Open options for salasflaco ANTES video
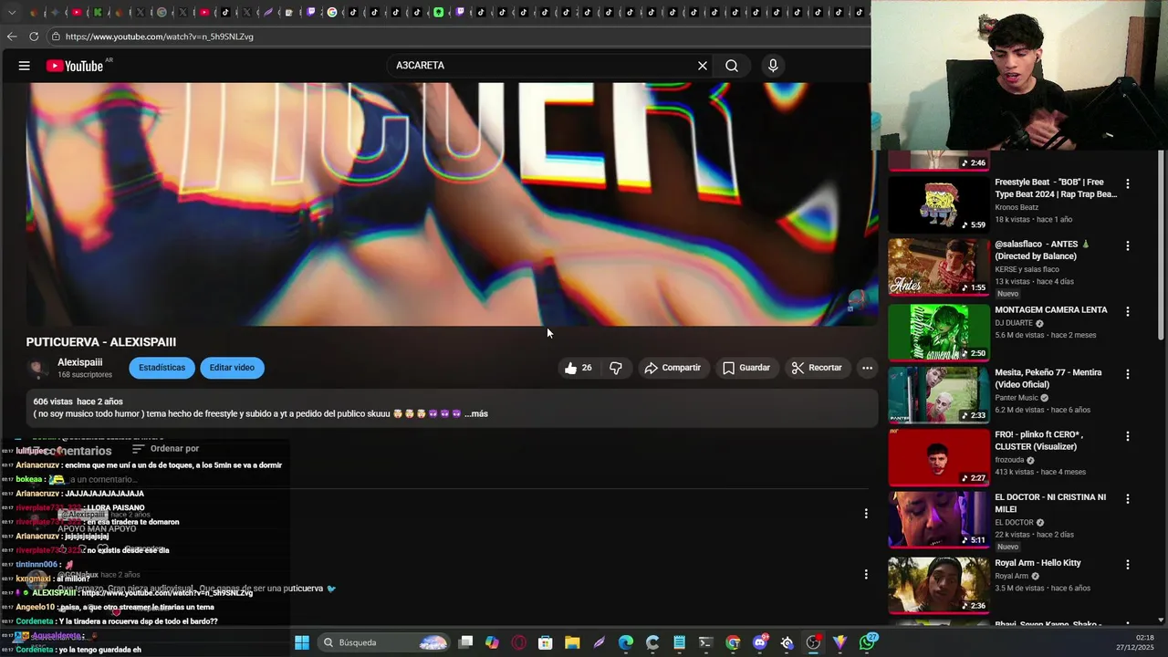Screen dimensions: 1168x657 pos(1128,245)
